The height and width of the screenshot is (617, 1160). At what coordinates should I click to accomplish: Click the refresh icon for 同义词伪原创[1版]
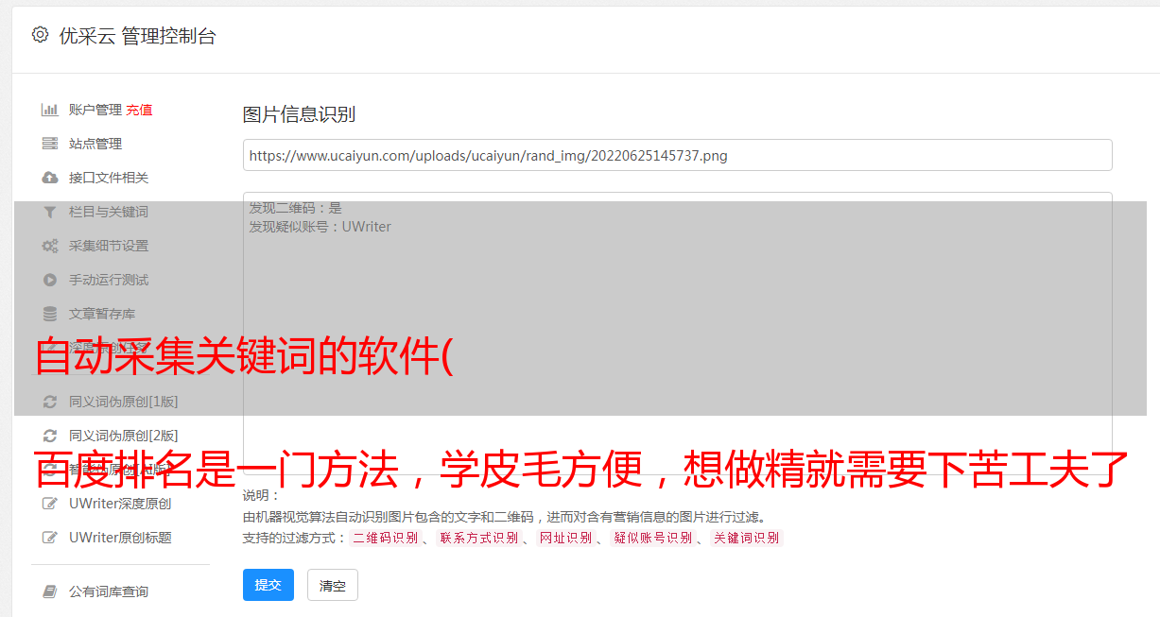[x=50, y=402]
